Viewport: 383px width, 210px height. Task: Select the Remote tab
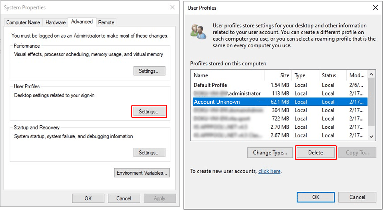tap(106, 22)
